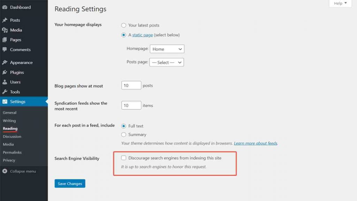The image size is (357, 201).
Task: Click the Media library icon
Action: click(5, 30)
